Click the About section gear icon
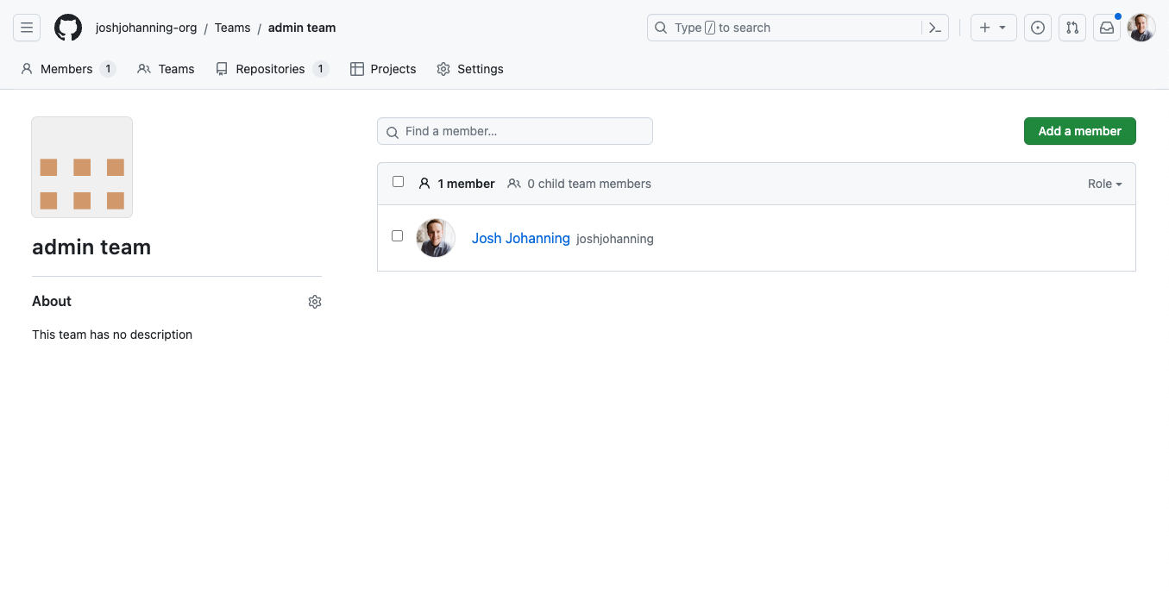The width and height of the screenshot is (1169, 613). (x=315, y=302)
